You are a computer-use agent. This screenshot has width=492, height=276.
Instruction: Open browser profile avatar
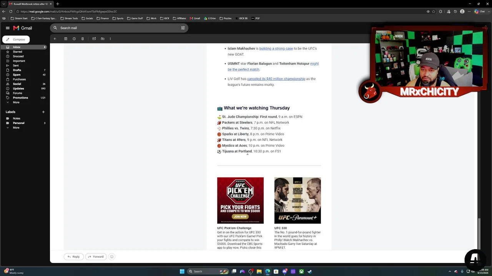(x=462, y=11)
